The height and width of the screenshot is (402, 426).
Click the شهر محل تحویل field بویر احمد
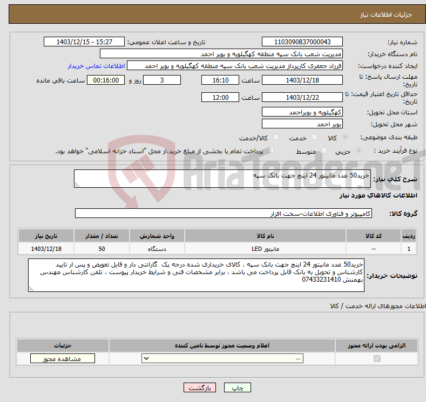pyautogui.click(x=302, y=124)
